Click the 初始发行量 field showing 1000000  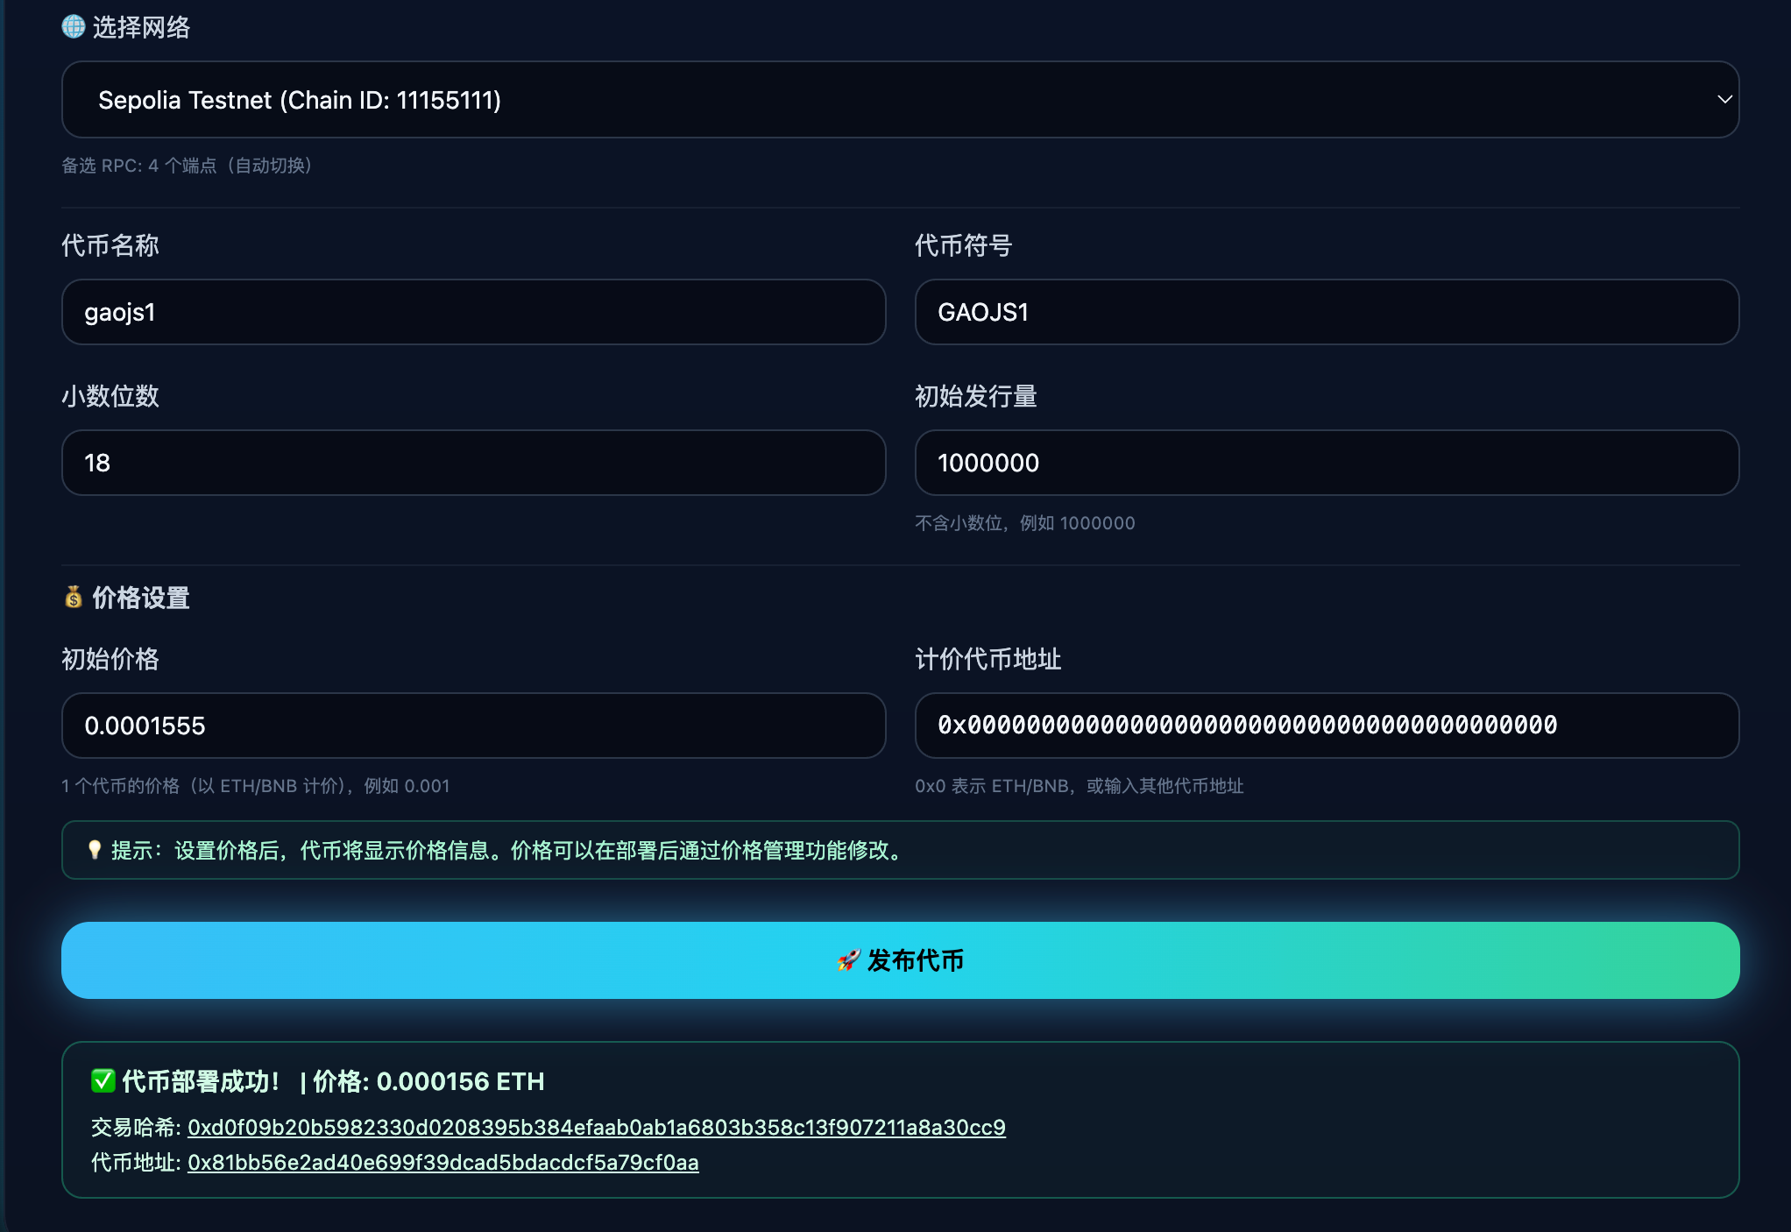[x=1326, y=464]
